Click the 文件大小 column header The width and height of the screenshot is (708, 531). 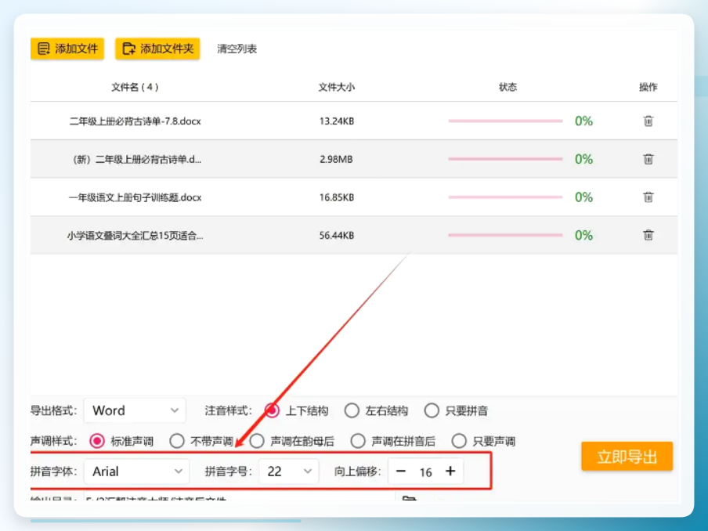click(x=337, y=87)
